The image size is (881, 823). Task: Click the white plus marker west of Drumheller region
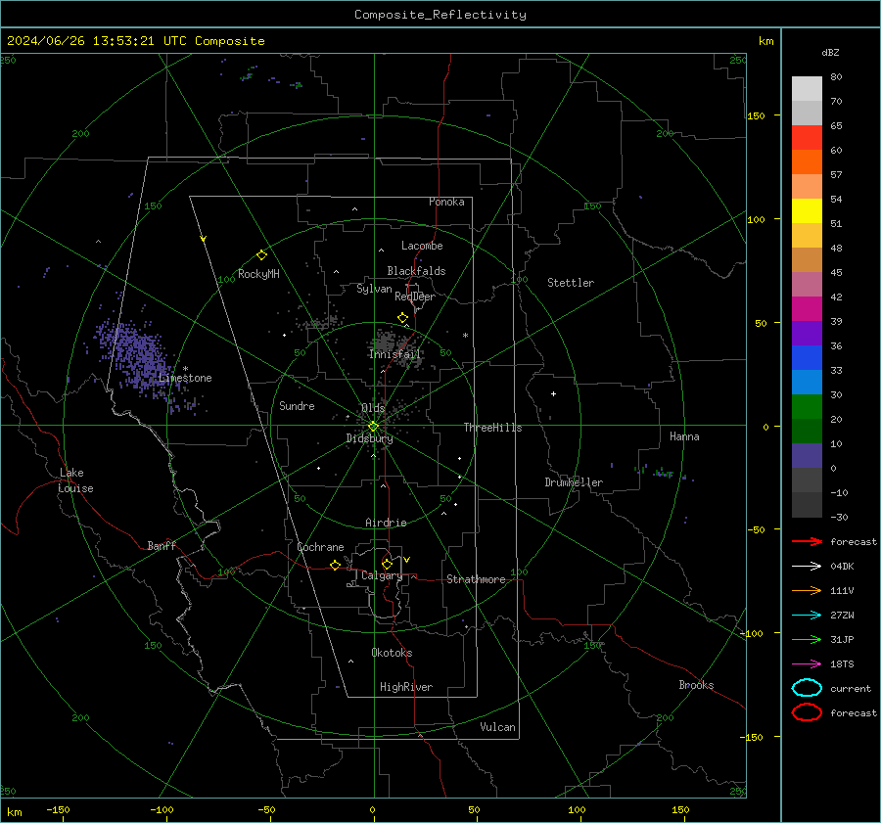553,393
